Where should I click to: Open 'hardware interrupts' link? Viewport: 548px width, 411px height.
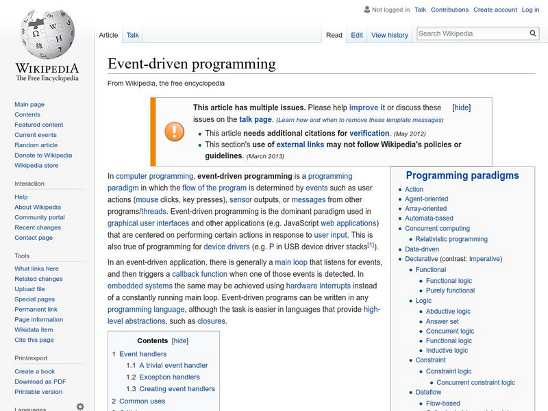click(x=318, y=286)
